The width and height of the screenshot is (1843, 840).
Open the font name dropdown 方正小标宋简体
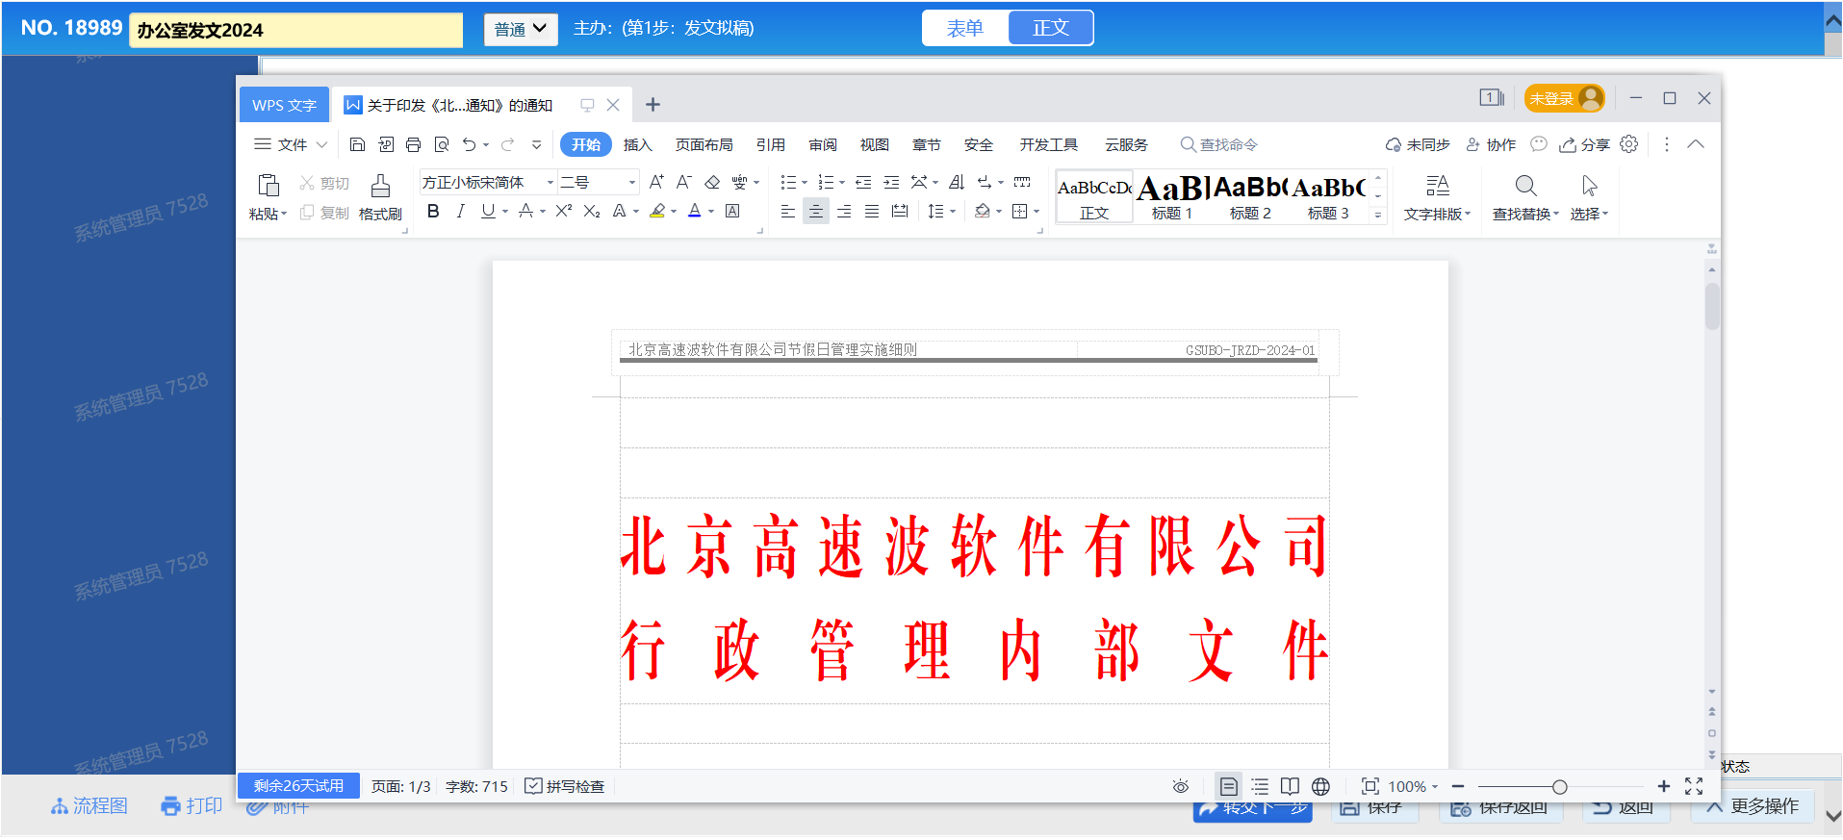pyautogui.click(x=550, y=182)
